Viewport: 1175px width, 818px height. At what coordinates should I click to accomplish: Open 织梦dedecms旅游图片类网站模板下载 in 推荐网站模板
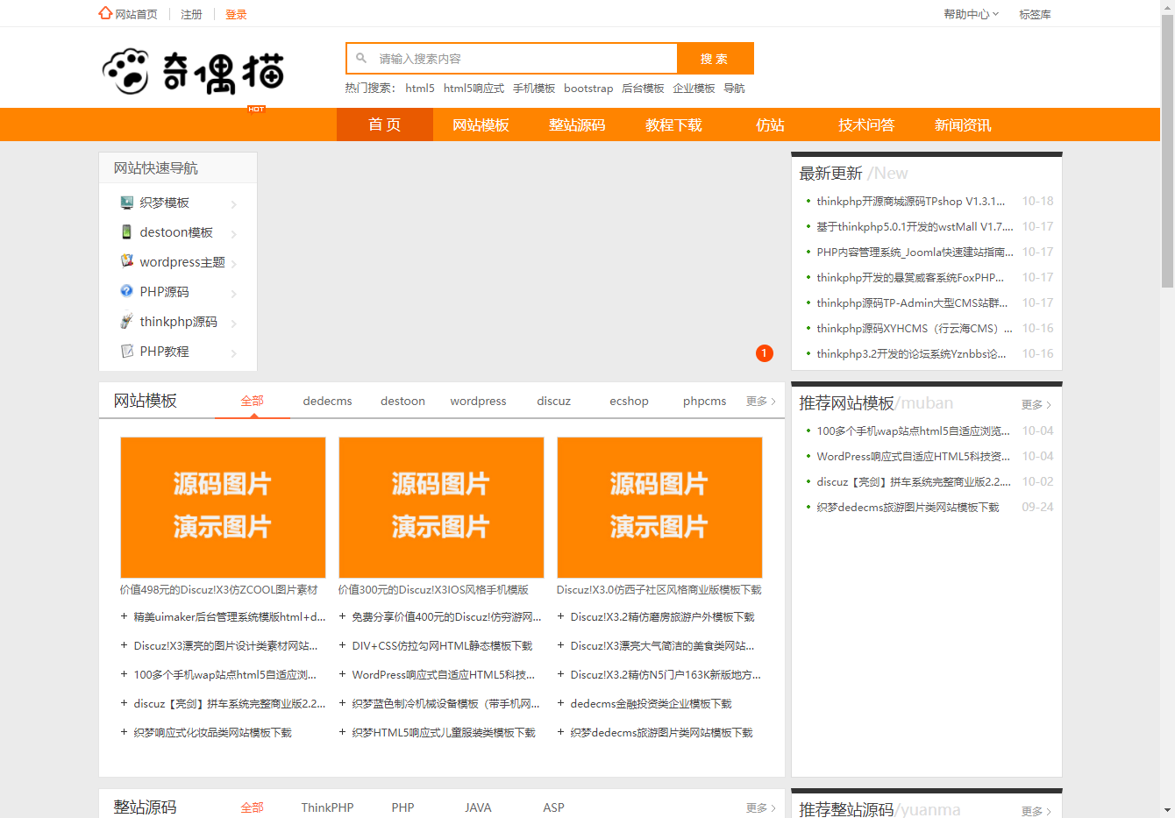click(x=908, y=507)
